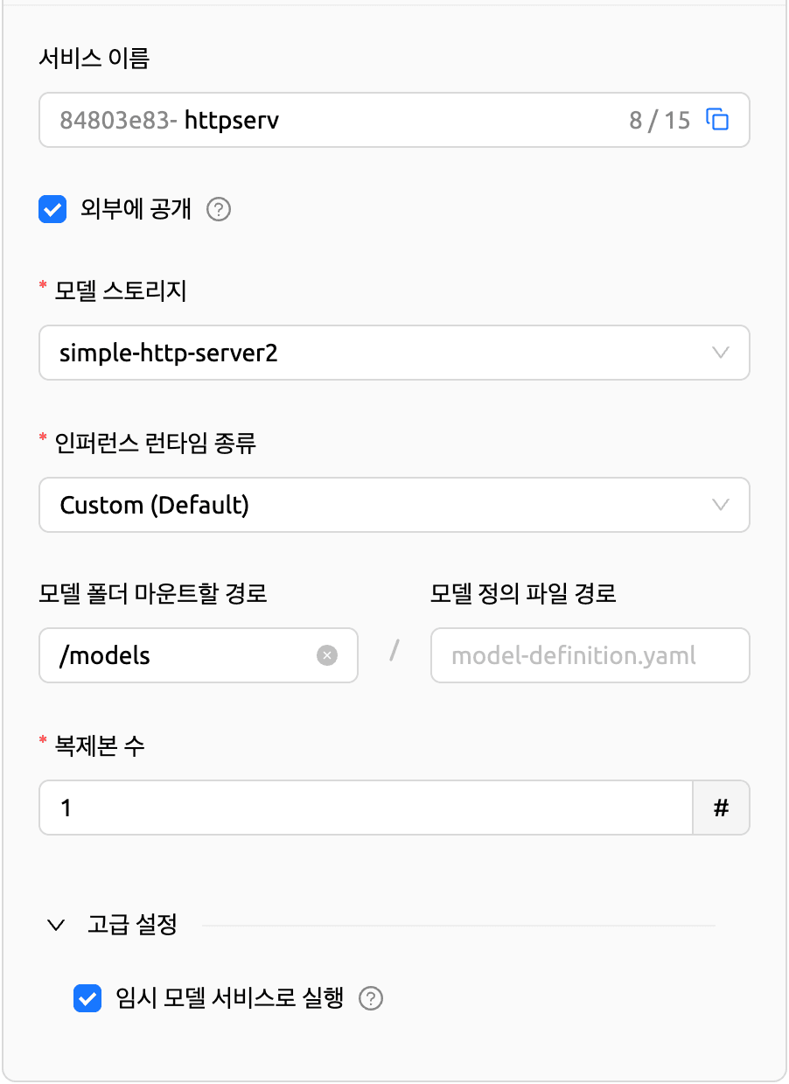This screenshot has height=1084, width=789.
Task: Click the /models text in mount path
Action: point(105,655)
